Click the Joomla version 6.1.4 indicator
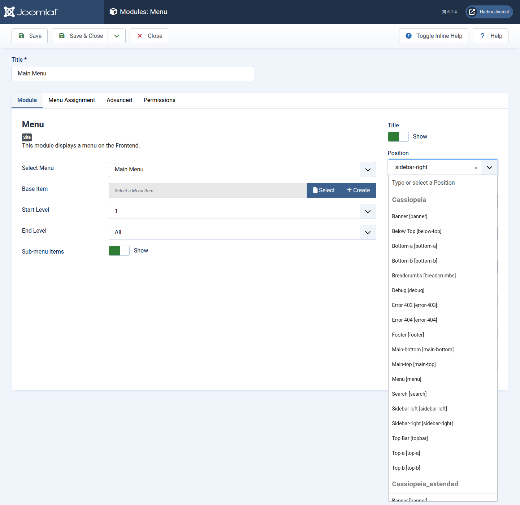The image size is (520, 505). (449, 12)
